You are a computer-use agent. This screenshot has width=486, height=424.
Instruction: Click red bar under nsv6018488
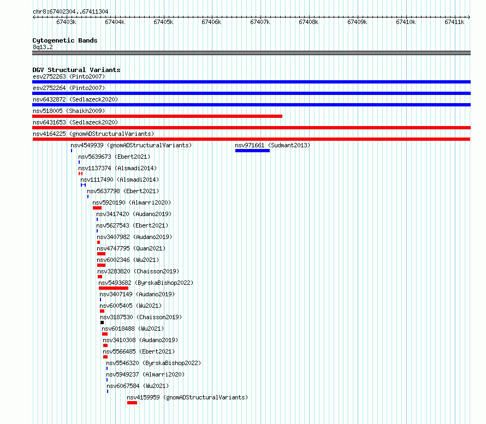click(105, 334)
